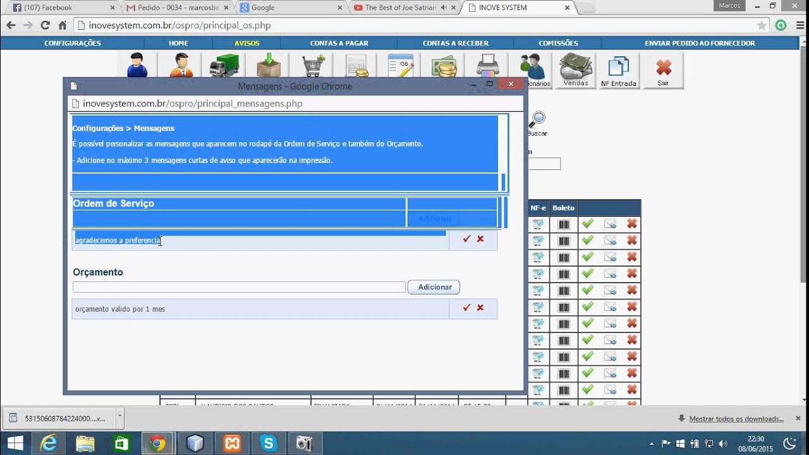
Task: Click the green checkmark in top table row
Action: [x=588, y=223]
